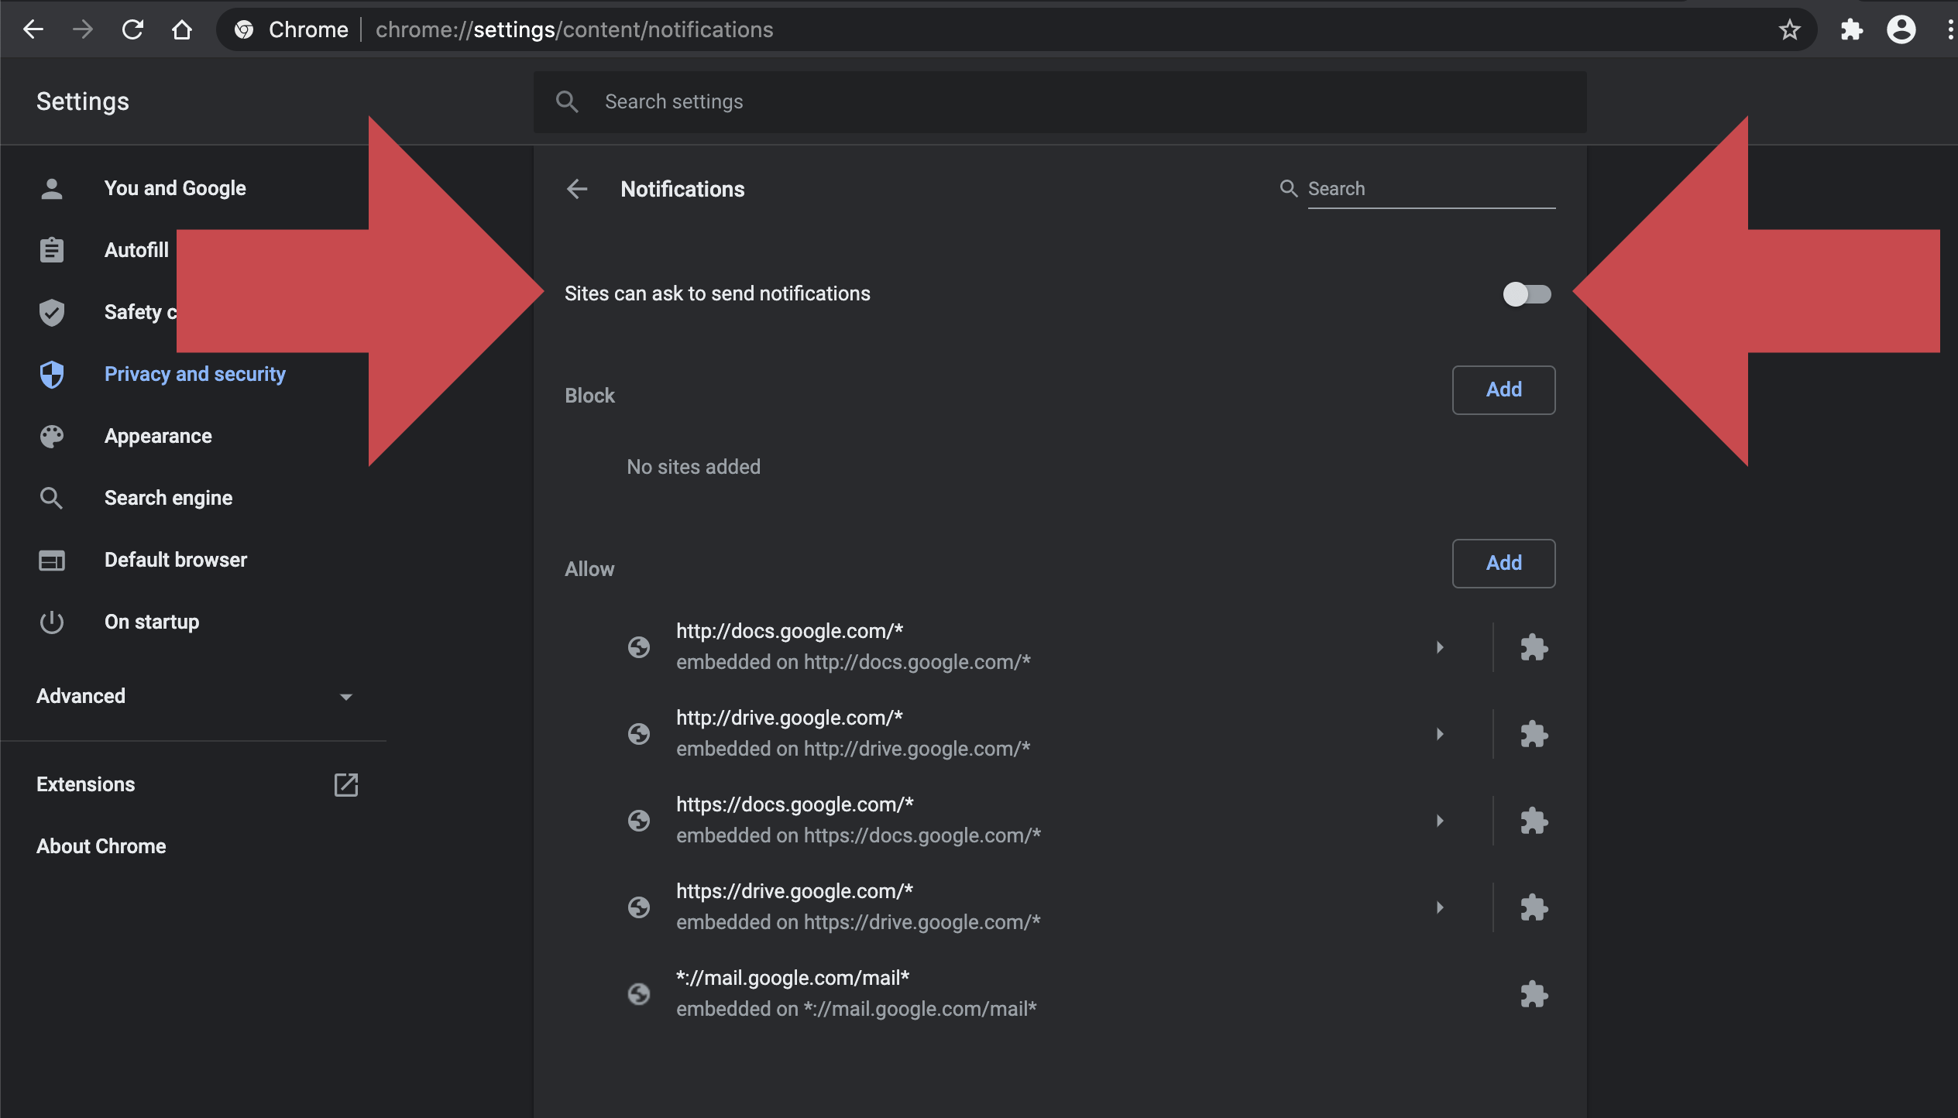Click the Settings heading
1958x1118 pixels.
pyautogui.click(x=83, y=101)
